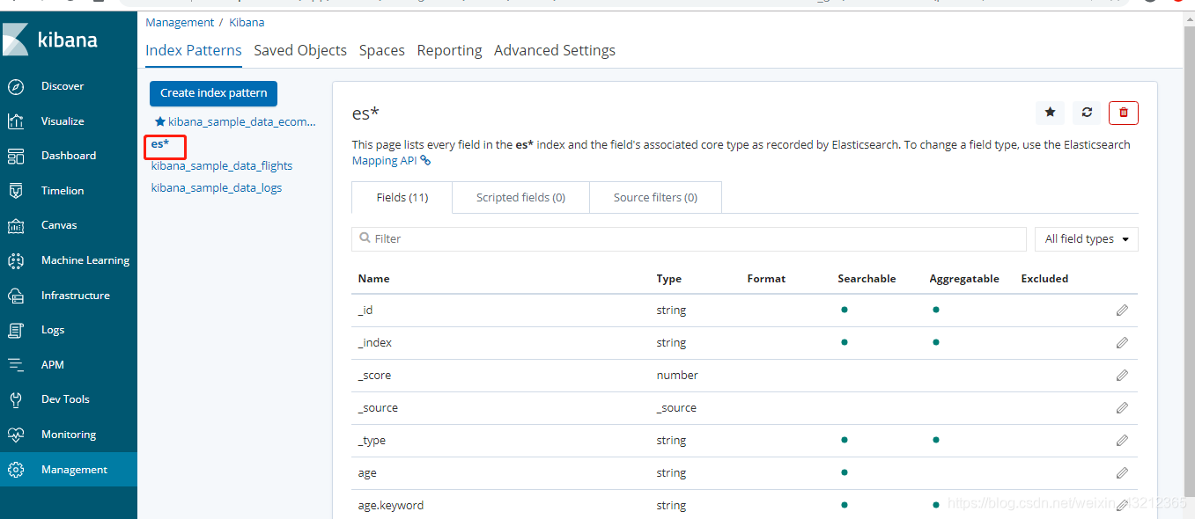Screen dimensions: 1195x519
Task: Open Monitoring heartbeat icon
Action: tap(16, 435)
